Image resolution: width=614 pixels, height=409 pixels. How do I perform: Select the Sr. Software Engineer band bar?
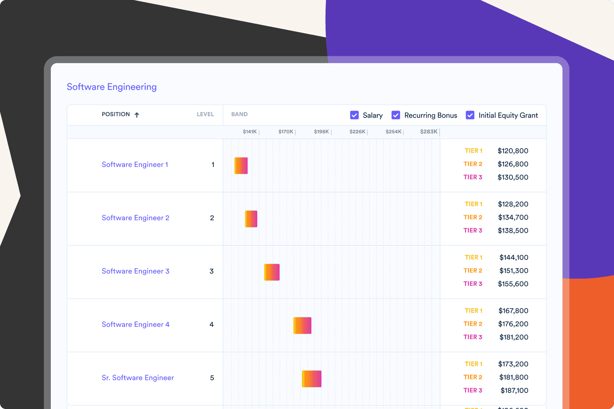click(312, 379)
